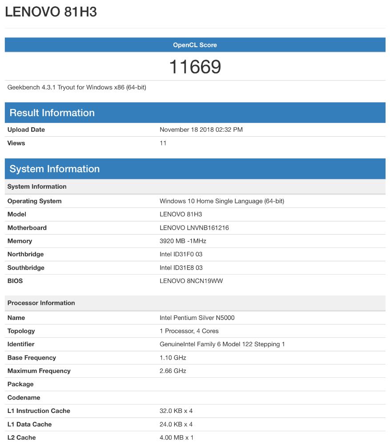Click the Geekbench 4.3.1 Tryout version text

(76, 87)
